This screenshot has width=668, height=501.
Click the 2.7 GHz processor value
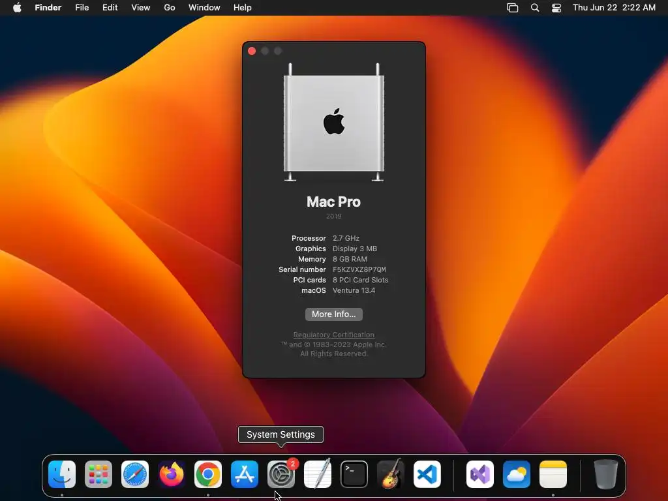346,238
